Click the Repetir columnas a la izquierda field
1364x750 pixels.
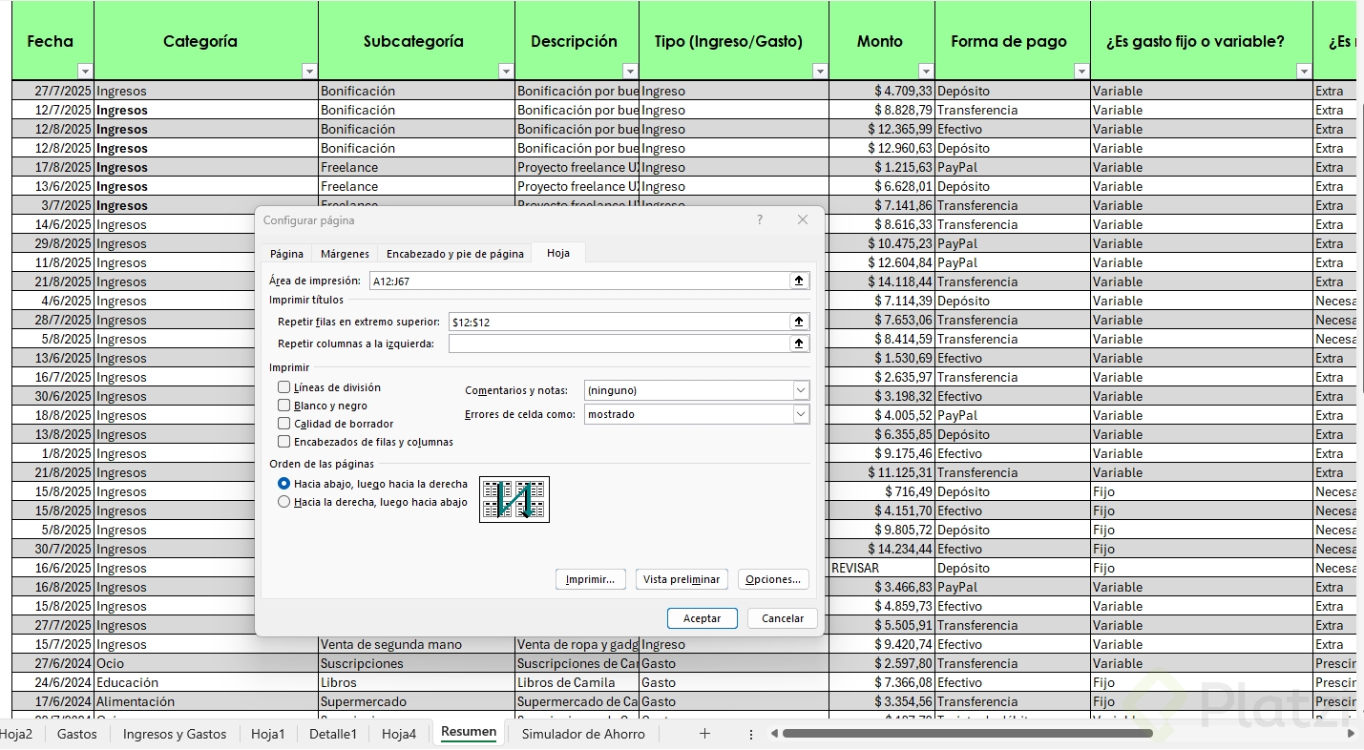point(619,343)
